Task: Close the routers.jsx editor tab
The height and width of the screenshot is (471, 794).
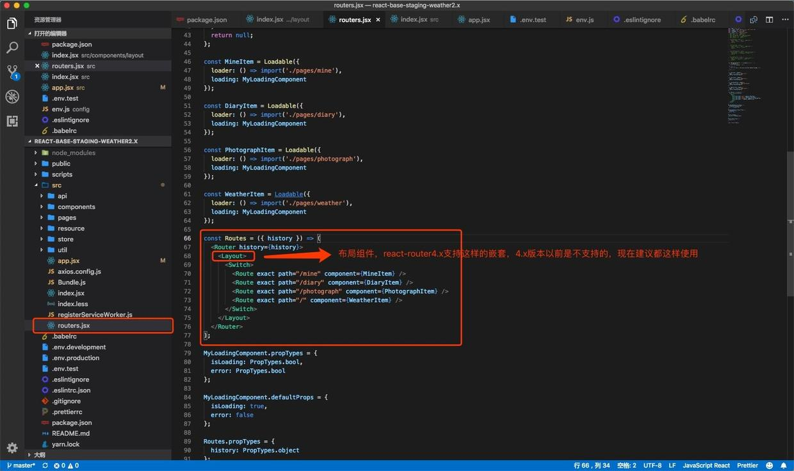Action: click(378, 20)
